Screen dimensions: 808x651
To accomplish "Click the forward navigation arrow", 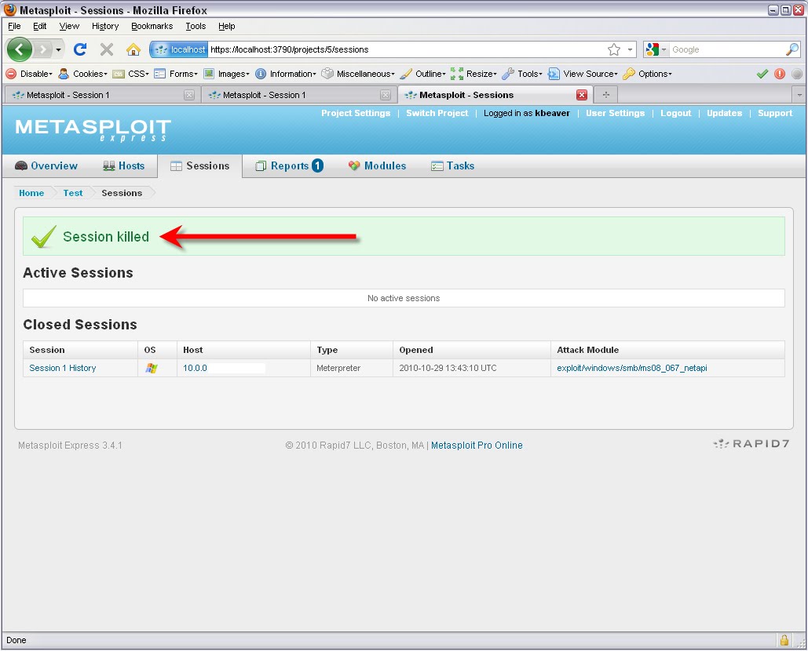I will (x=44, y=49).
